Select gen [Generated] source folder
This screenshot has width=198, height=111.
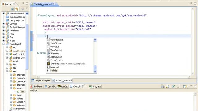click(x=19, y=51)
